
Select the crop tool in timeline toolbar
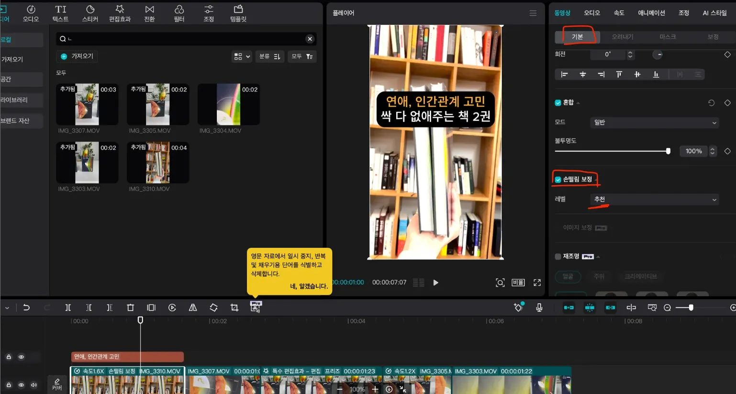click(234, 307)
